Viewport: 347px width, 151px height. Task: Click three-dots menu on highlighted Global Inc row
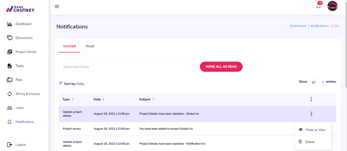(x=312, y=114)
